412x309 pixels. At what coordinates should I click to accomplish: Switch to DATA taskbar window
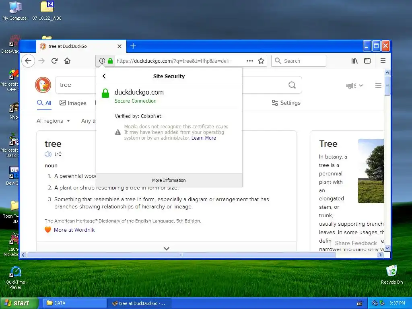(74, 303)
